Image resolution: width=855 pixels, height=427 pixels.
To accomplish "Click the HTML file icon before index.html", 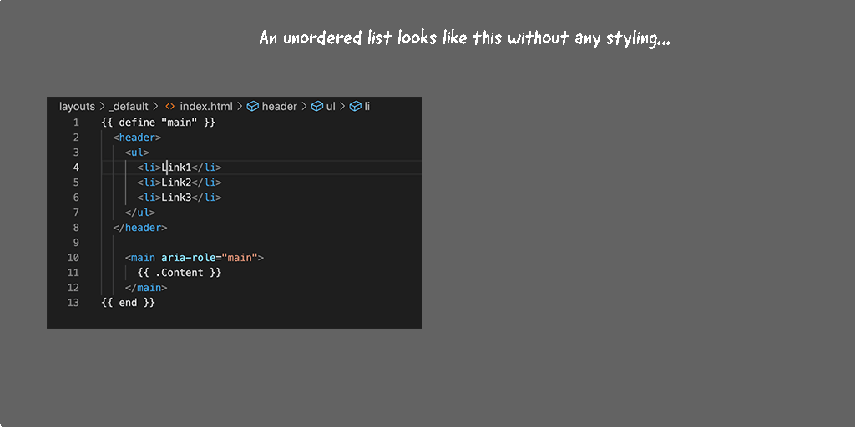I will pyautogui.click(x=169, y=107).
